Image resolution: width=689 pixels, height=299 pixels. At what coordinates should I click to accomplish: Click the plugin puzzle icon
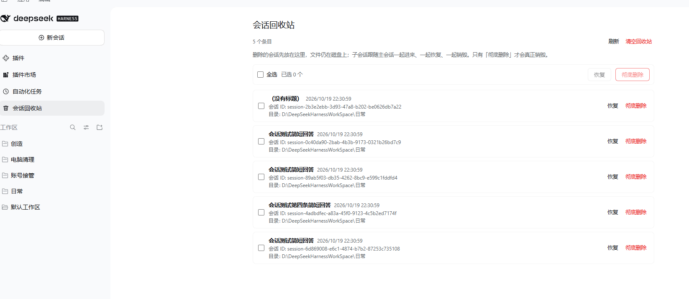(6, 58)
